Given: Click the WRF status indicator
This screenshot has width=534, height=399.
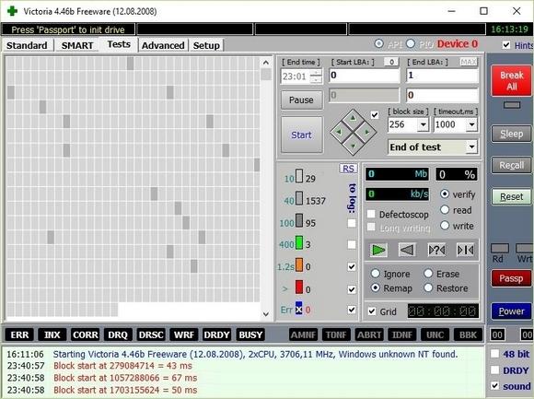Looking at the screenshot, I should point(184,334).
